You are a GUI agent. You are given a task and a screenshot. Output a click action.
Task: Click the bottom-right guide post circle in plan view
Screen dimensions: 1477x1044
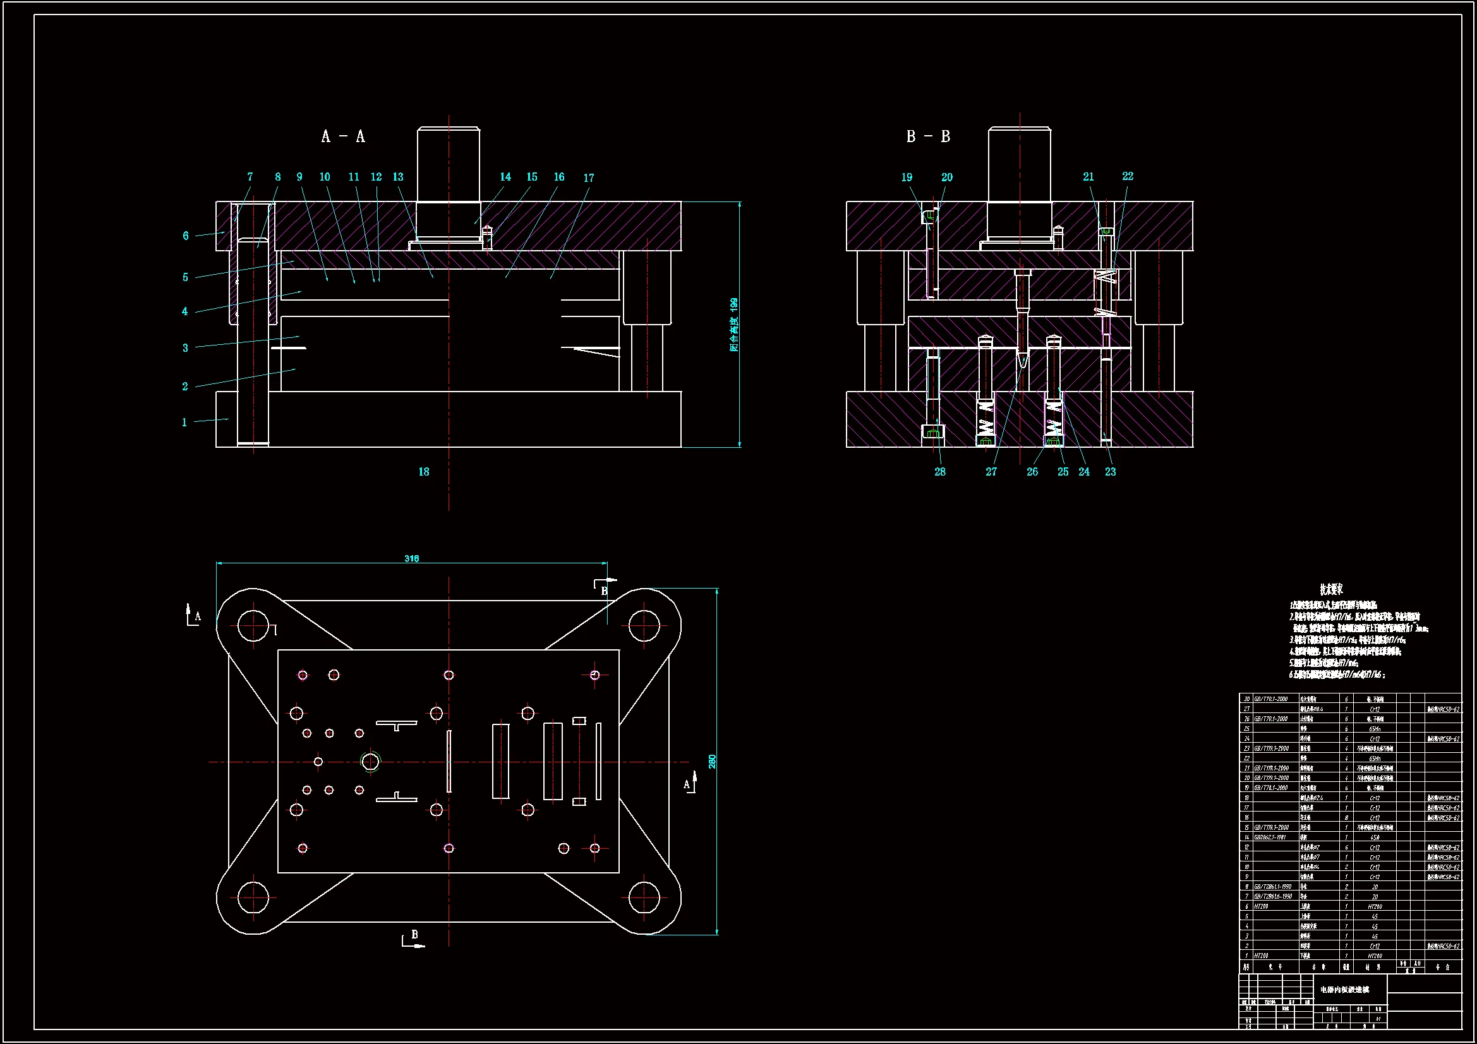point(644,897)
